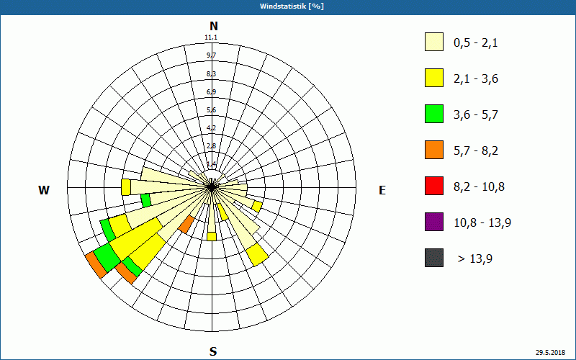Click the 'Windstatistik [%]' title
The height and width of the screenshot is (360, 576).
pyautogui.click(x=292, y=6)
